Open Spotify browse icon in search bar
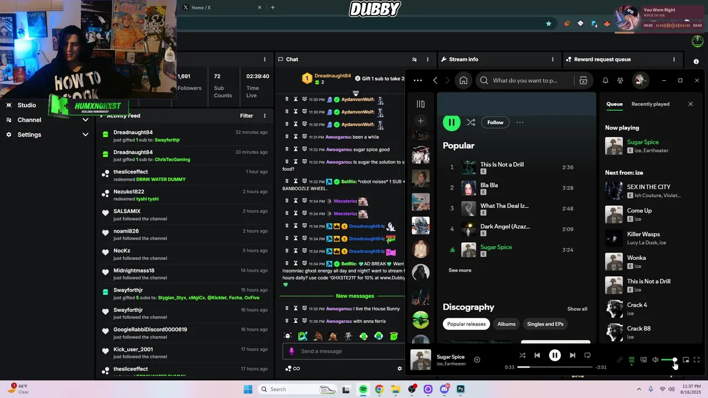This screenshot has height=398, width=708. (583, 80)
